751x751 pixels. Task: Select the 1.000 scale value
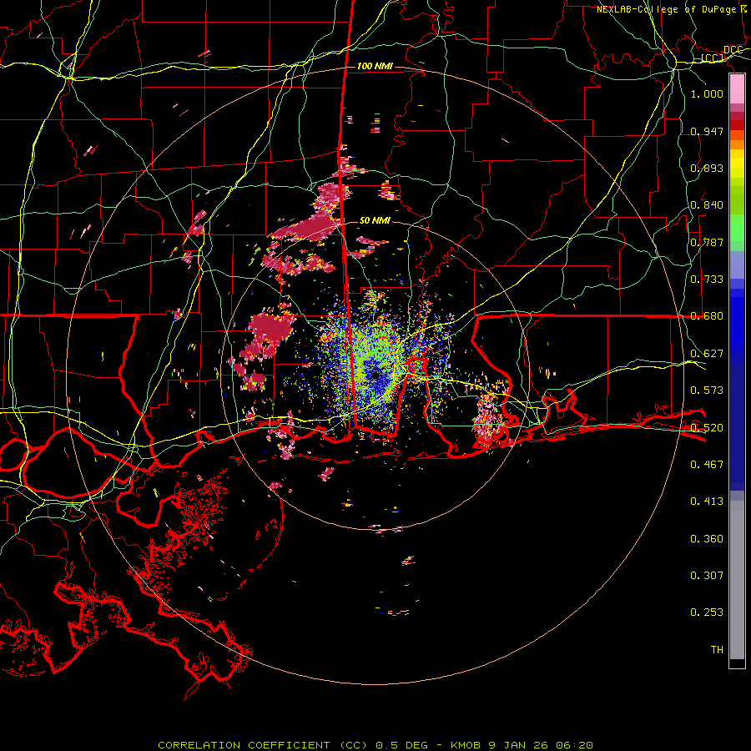707,93
